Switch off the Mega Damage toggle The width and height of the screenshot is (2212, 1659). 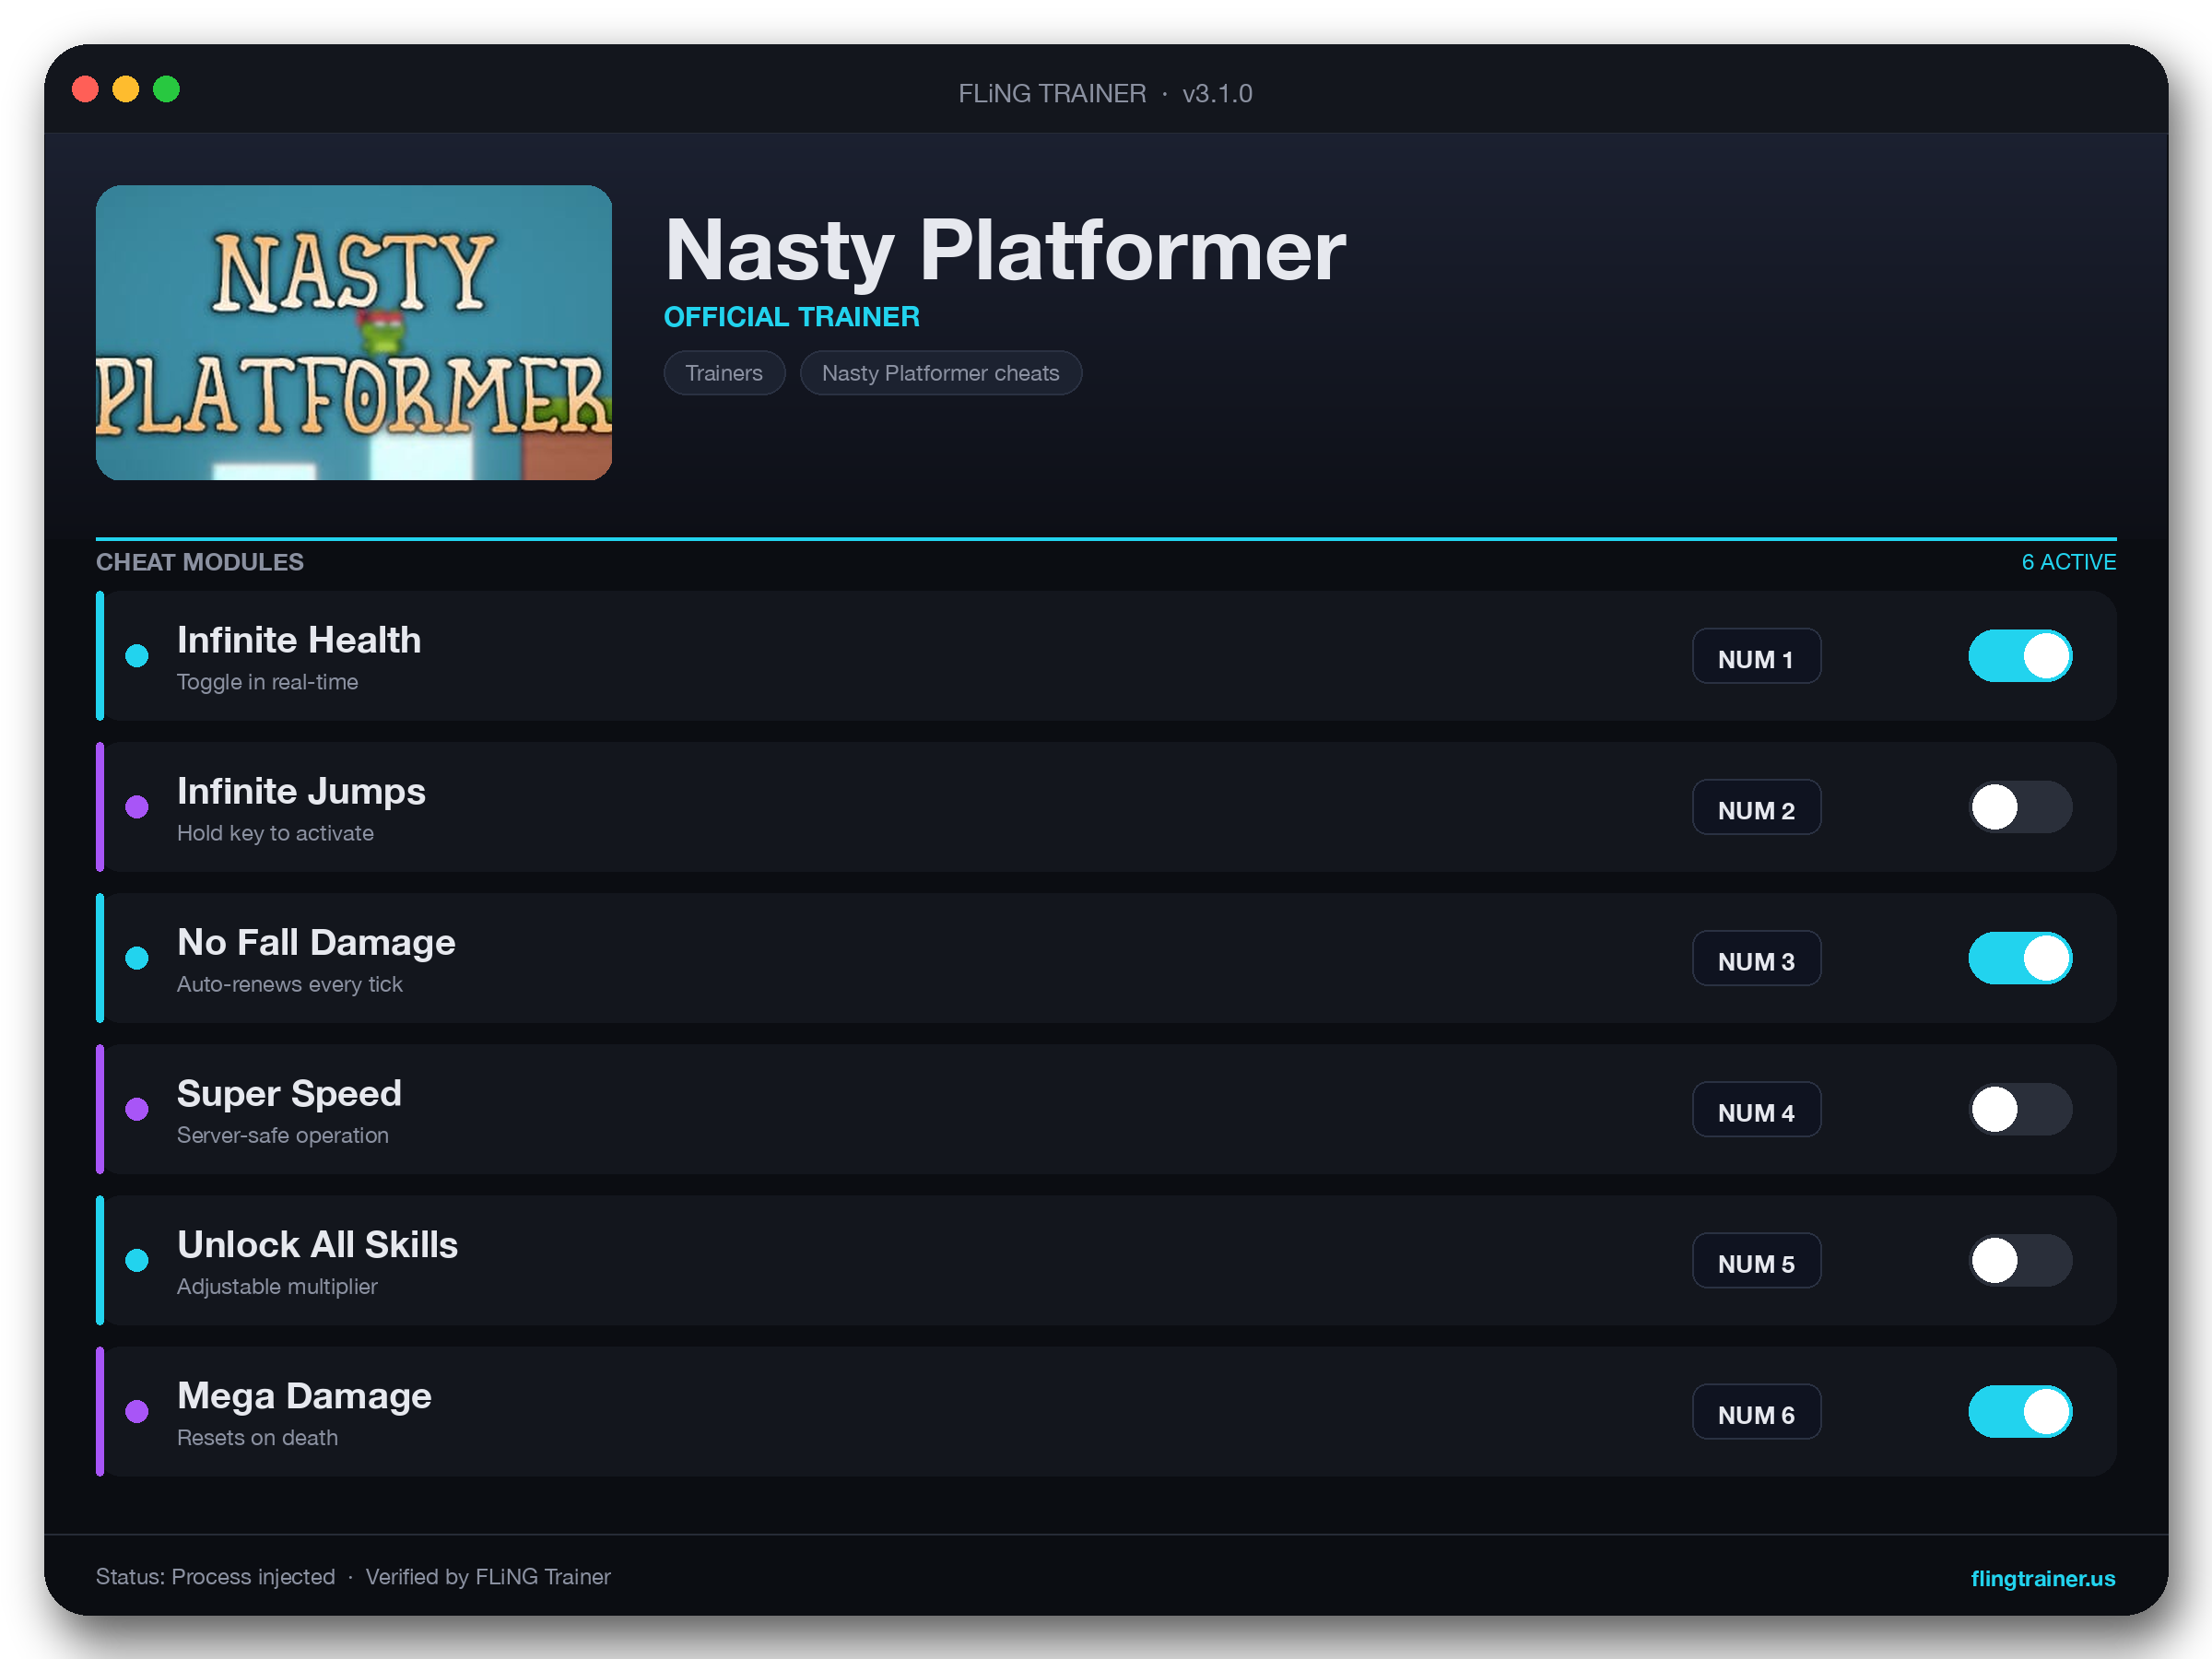[x=2020, y=1411]
